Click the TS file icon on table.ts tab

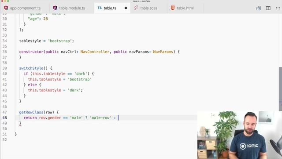100,8
